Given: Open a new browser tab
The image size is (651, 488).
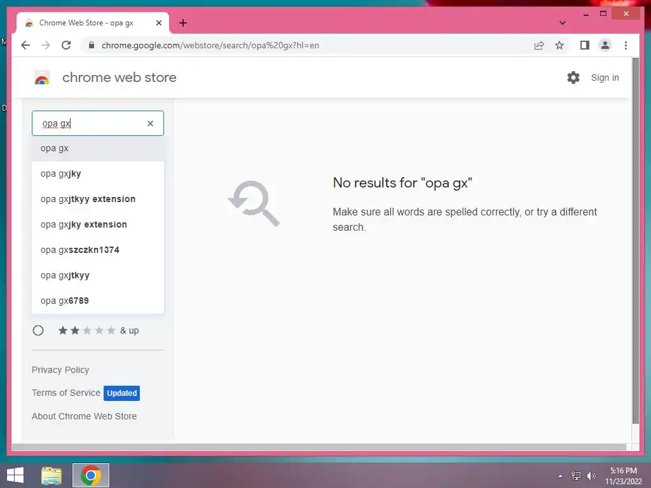Looking at the screenshot, I should click(182, 23).
